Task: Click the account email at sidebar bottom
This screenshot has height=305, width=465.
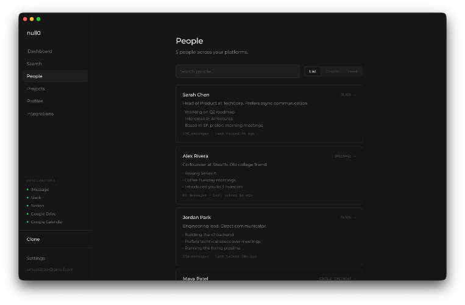Action: click(x=50, y=270)
